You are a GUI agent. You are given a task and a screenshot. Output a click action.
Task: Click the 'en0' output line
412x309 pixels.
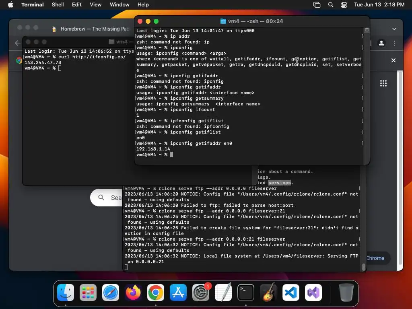pyautogui.click(x=140, y=138)
